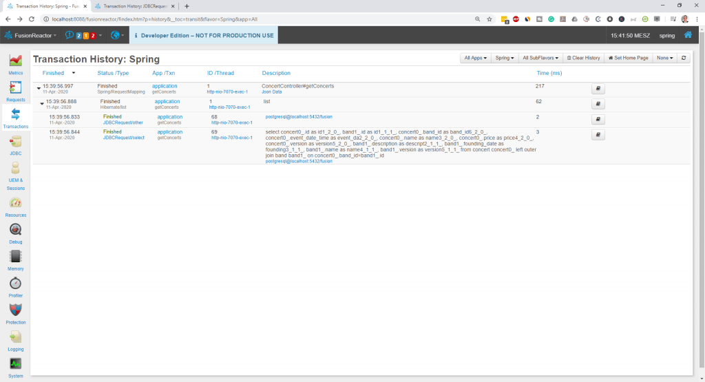705x382 pixels.
Task: Open the Resources sidebar section
Action: click(15, 207)
